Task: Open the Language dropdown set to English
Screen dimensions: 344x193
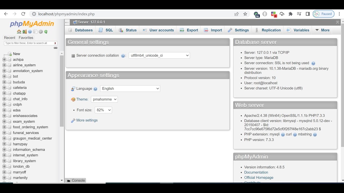Action: [130, 88]
